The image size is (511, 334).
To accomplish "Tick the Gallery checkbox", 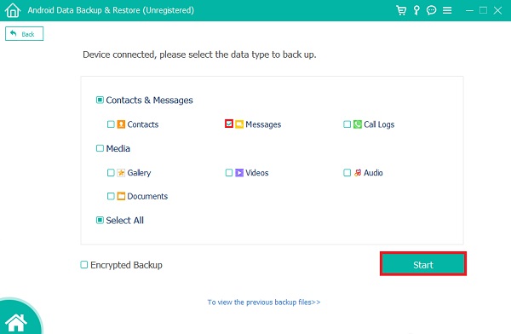I will (x=111, y=173).
